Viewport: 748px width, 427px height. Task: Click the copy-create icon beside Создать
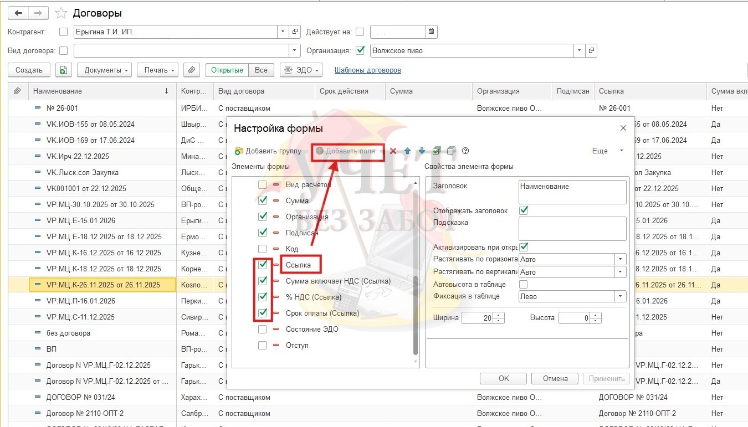(x=64, y=70)
